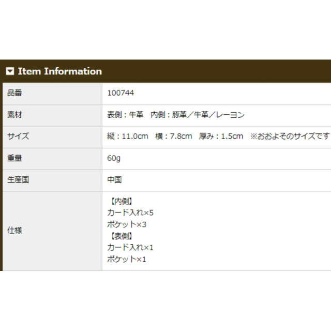Image resolution: width=331 pixels, height=331 pixels.
Task: Click the size value 縦：11.0cm 横：7.8cm
Action: [x=149, y=136]
